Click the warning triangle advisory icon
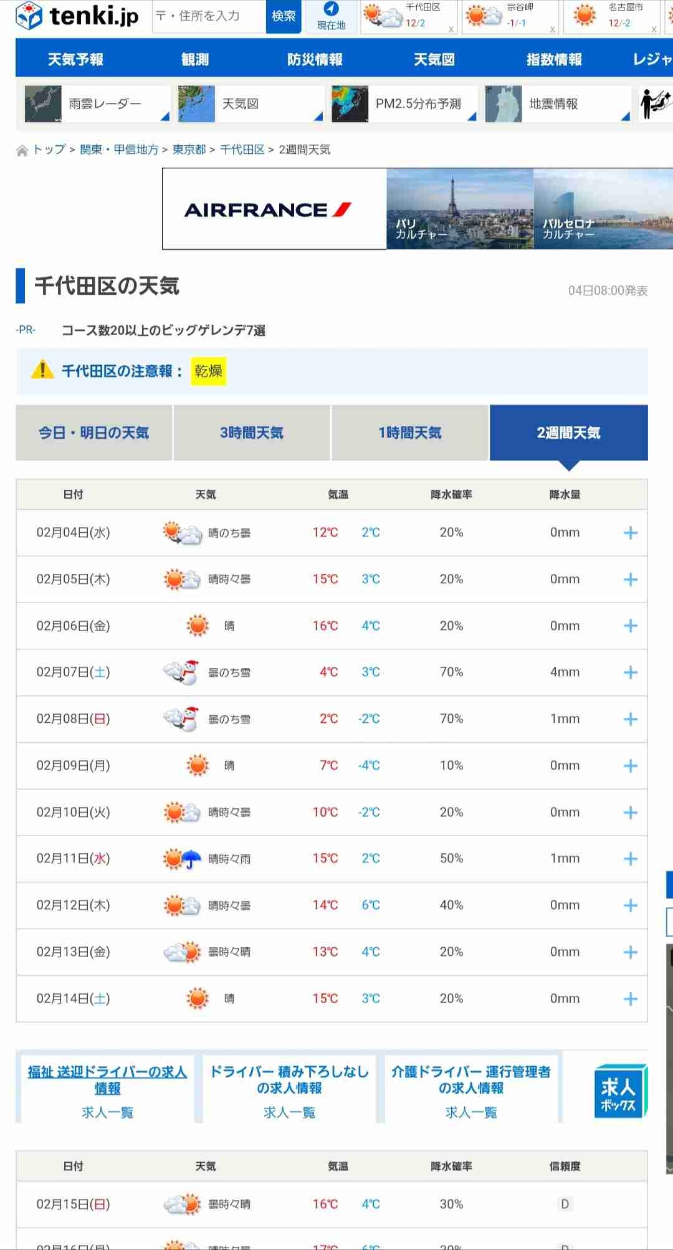673x1250 pixels. pos(42,371)
